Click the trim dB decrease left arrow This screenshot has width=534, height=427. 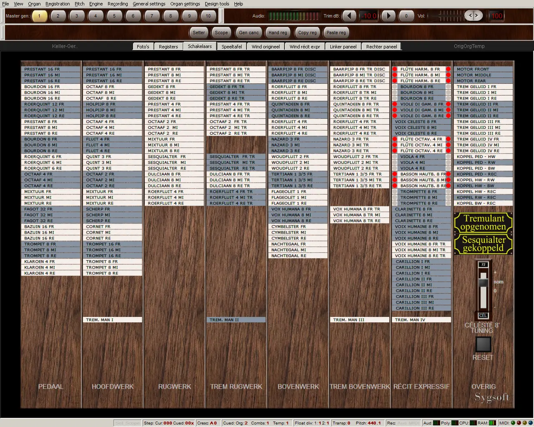point(349,16)
